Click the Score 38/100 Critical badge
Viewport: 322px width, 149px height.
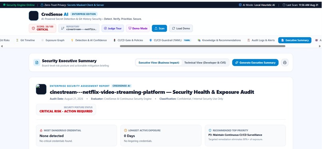42,28
